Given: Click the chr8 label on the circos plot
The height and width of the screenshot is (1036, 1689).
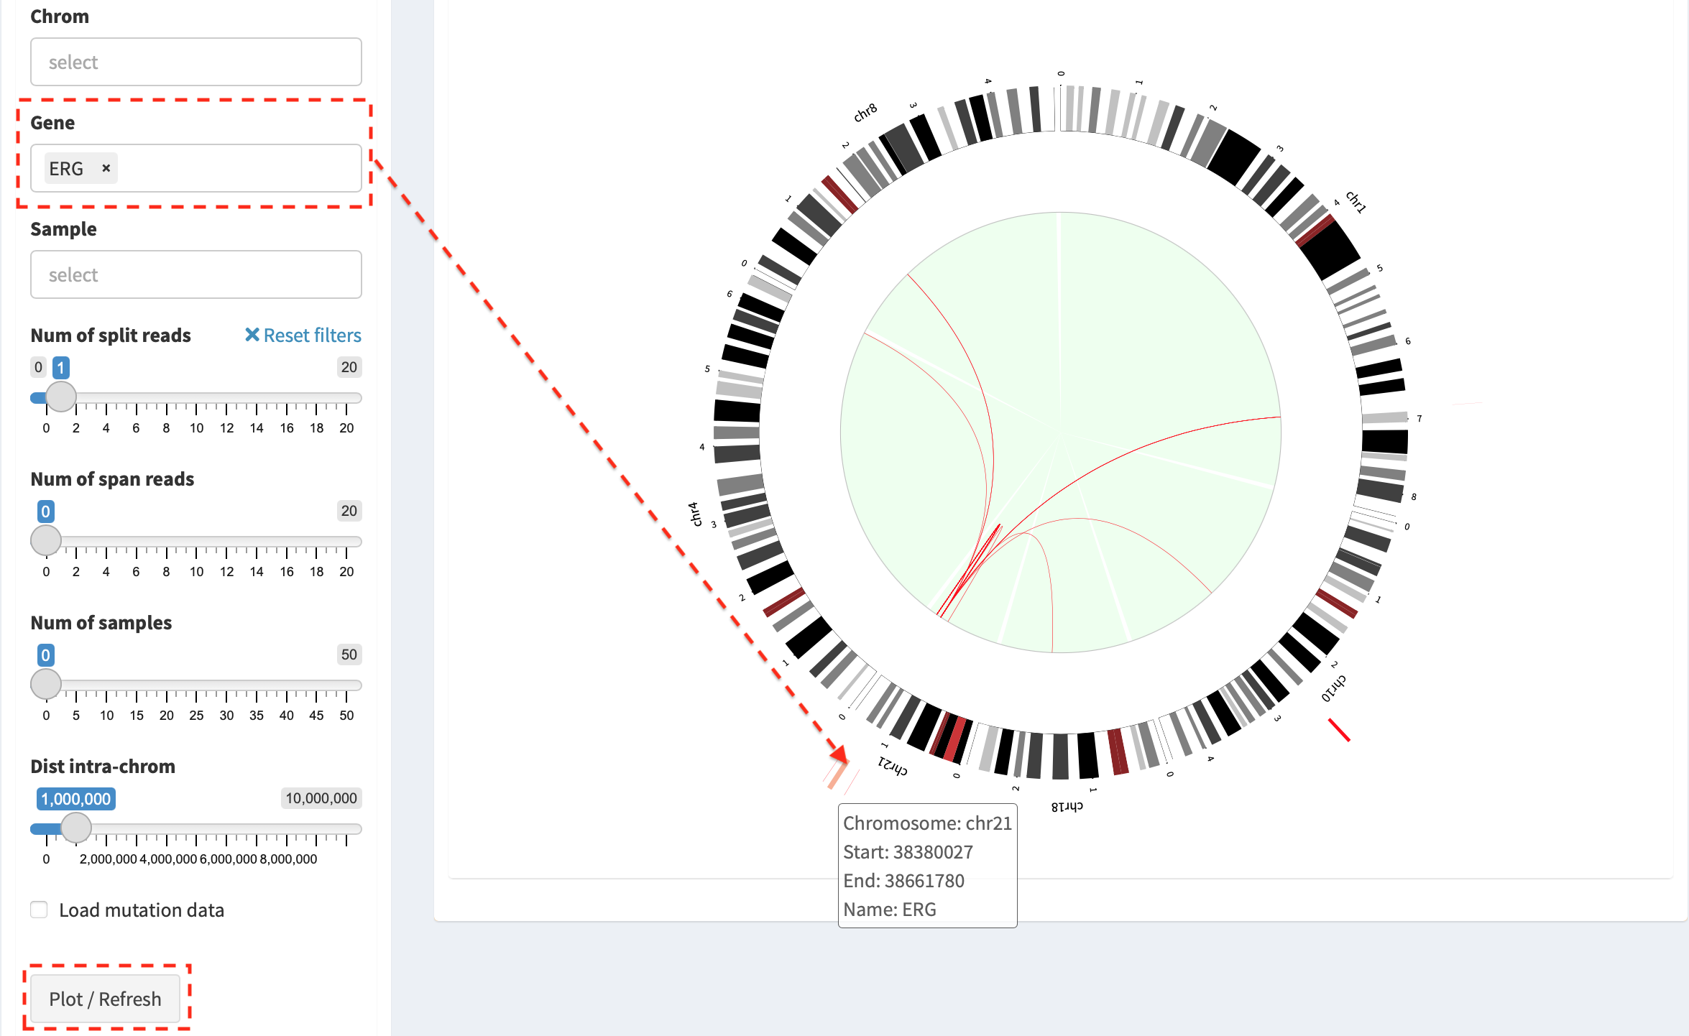Looking at the screenshot, I should coord(865,113).
